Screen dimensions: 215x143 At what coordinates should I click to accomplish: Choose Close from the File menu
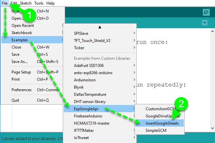(x=32, y=47)
